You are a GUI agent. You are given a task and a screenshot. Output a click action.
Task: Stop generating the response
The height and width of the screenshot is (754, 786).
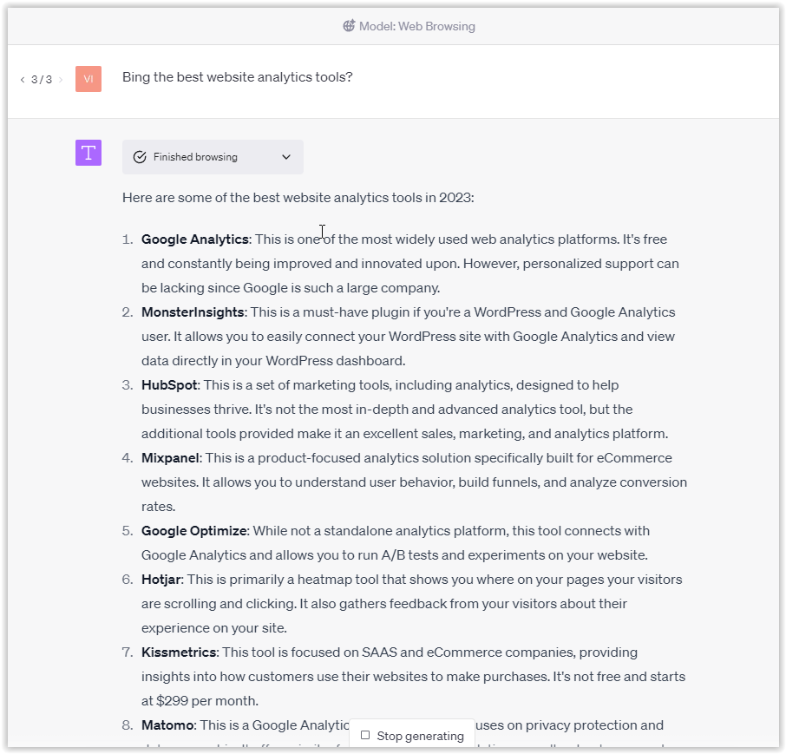click(x=411, y=735)
